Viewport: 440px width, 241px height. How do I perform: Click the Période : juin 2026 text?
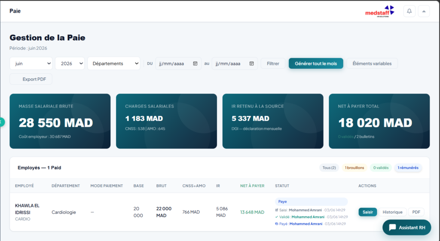tap(28, 48)
